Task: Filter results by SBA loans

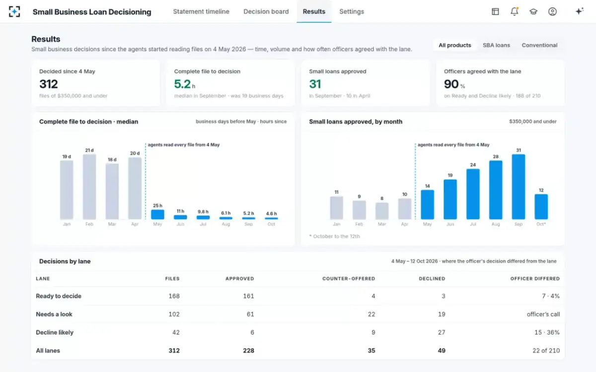Action: (x=496, y=45)
